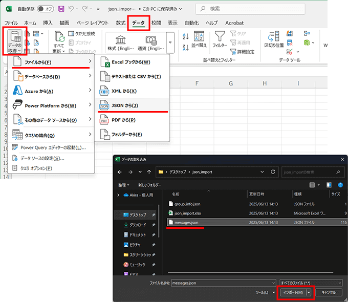
Task: Toggle AutoSave (自動保存) switch
Action: point(46,9)
